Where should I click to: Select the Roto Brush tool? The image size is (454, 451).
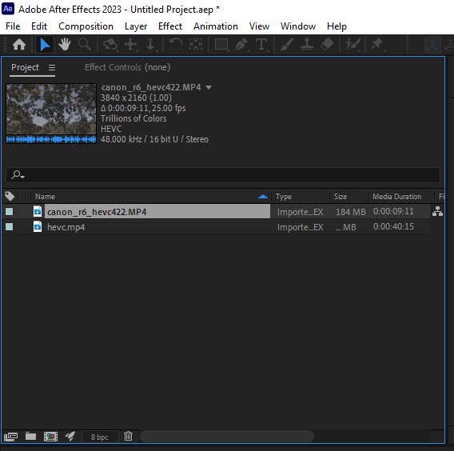point(352,45)
